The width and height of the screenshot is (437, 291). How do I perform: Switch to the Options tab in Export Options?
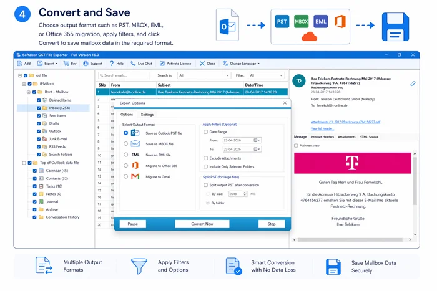click(127, 115)
